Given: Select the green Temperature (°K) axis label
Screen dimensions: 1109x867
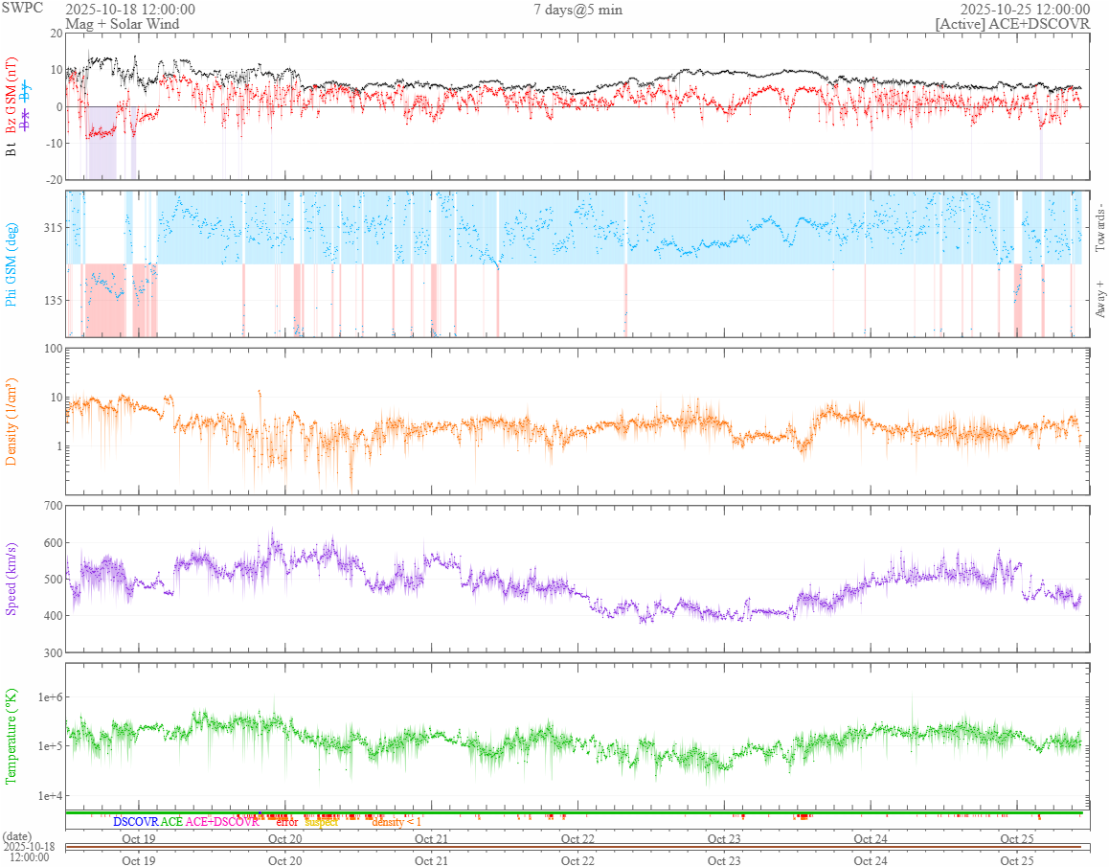Looking at the screenshot, I should click(x=11, y=736).
